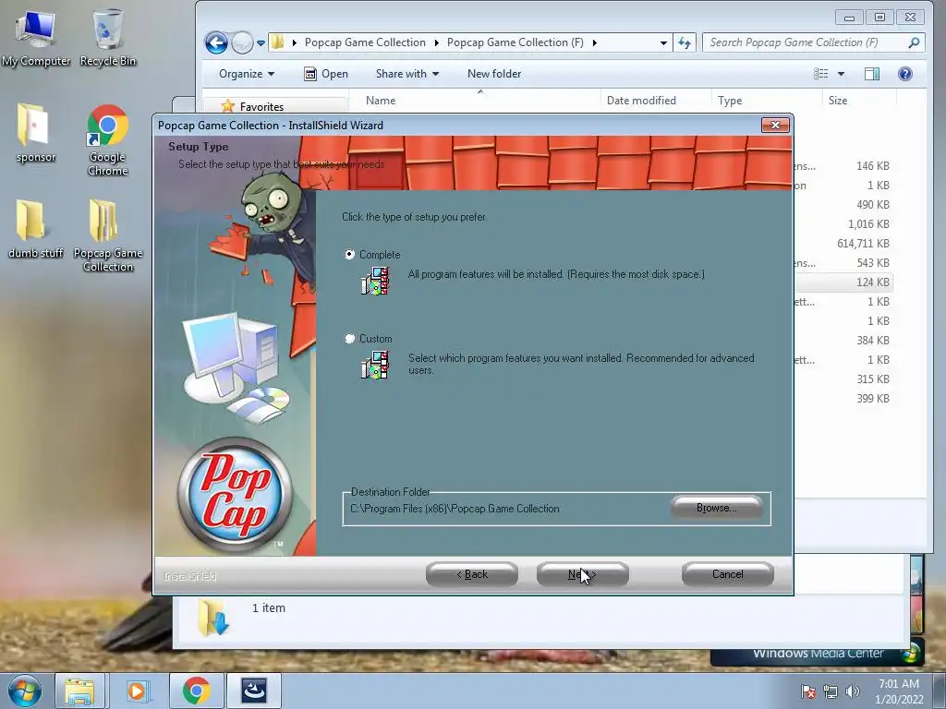Click the volume speaker tray icon
This screenshot has height=709, width=946.
[x=852, y=691]
